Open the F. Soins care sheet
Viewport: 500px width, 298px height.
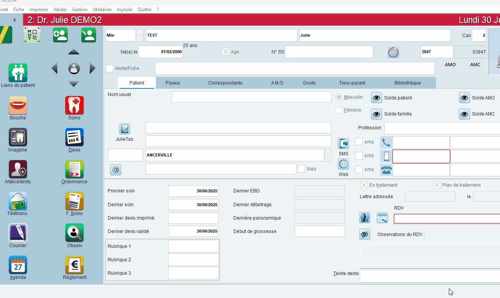coord(74,201)
